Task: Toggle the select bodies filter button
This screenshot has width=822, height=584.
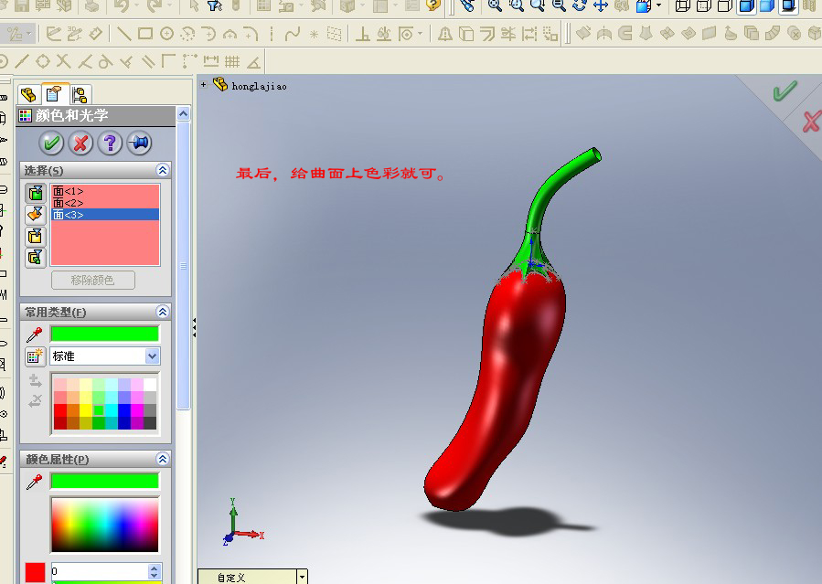Action: [x=36, y=236]
